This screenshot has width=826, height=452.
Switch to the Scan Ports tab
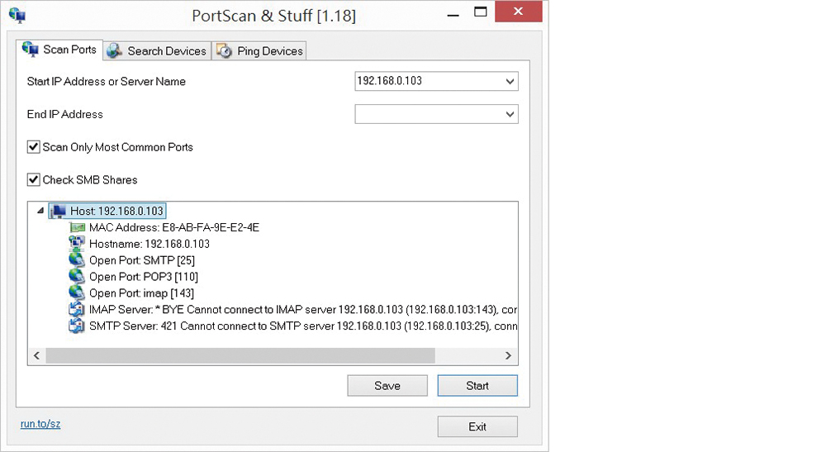59,50
